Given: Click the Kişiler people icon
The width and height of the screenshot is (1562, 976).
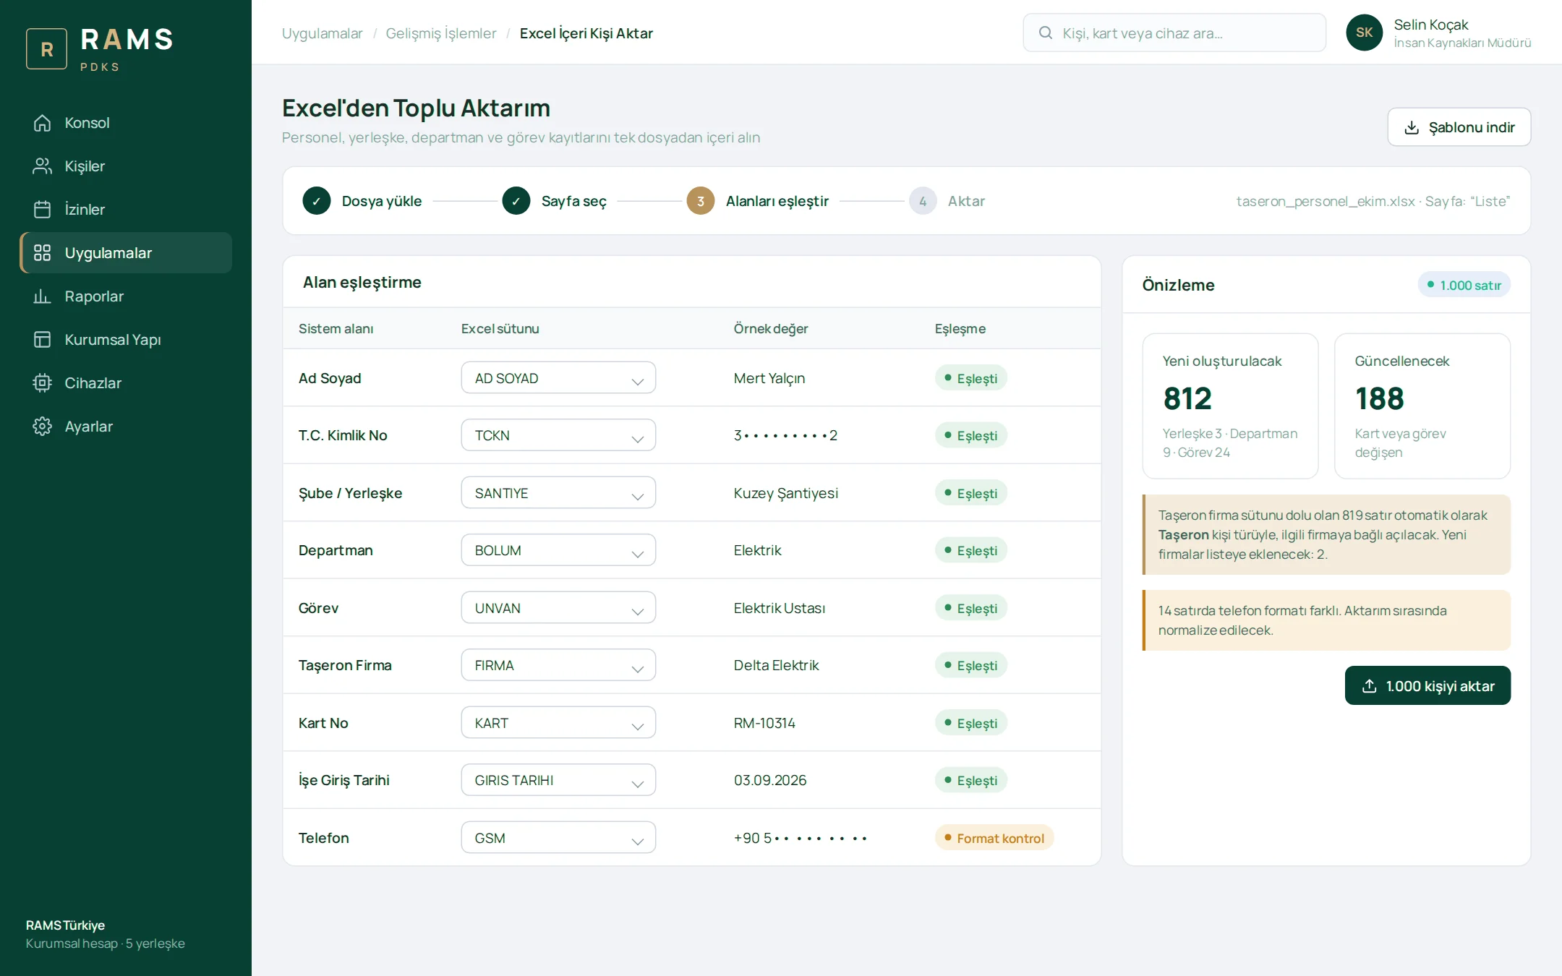Looking at the screenshot, I should click(42, 166).
